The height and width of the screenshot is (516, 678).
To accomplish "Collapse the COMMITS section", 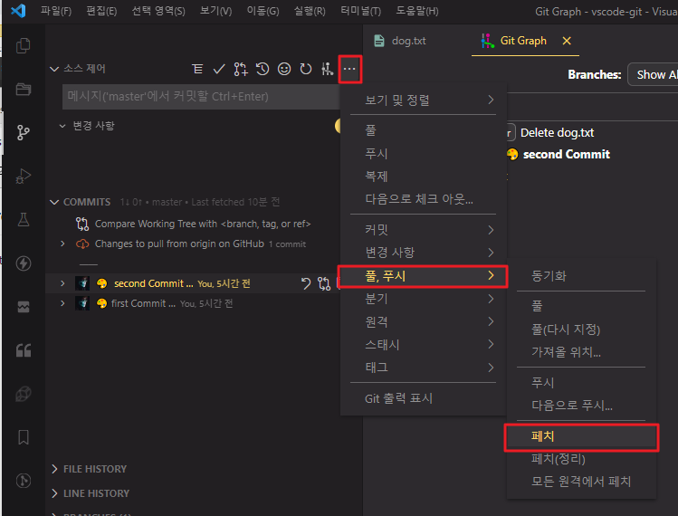I will point(54,202).
